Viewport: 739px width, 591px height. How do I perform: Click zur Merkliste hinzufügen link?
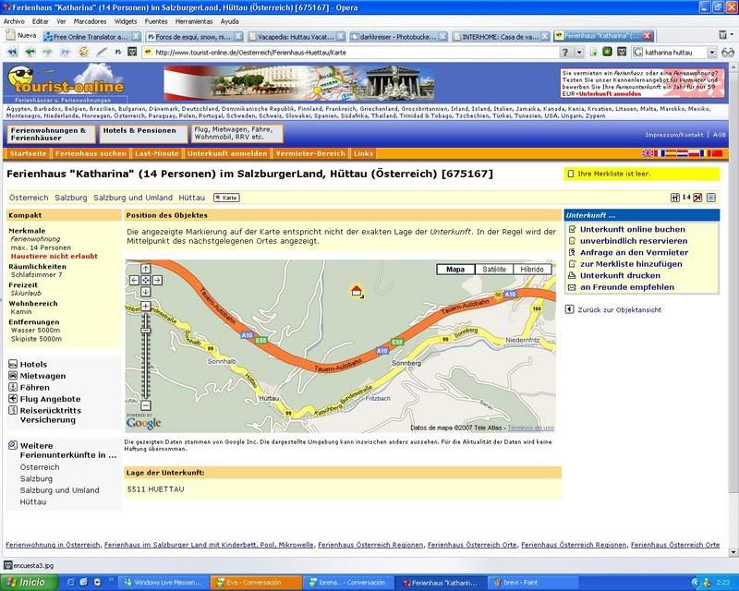pyautogui.click(x=631, y=264)
